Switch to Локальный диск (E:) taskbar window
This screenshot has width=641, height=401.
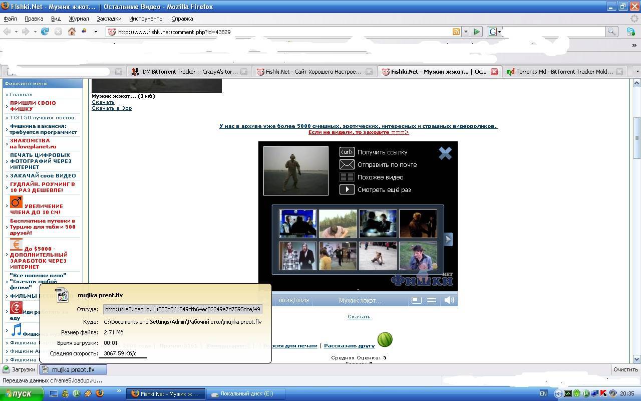246,393
